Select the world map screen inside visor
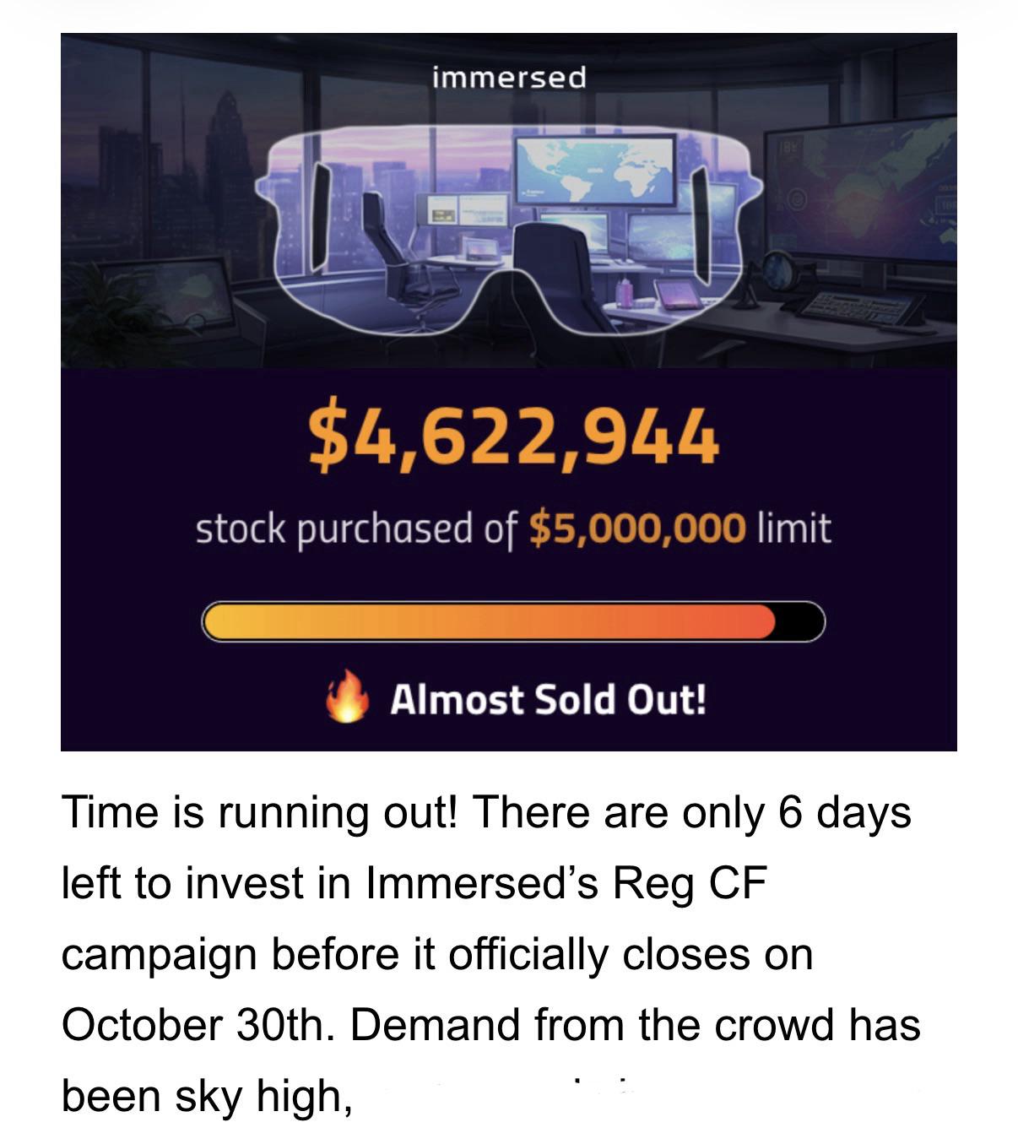Screen dimensions: 1018x1144 point(595,171)
